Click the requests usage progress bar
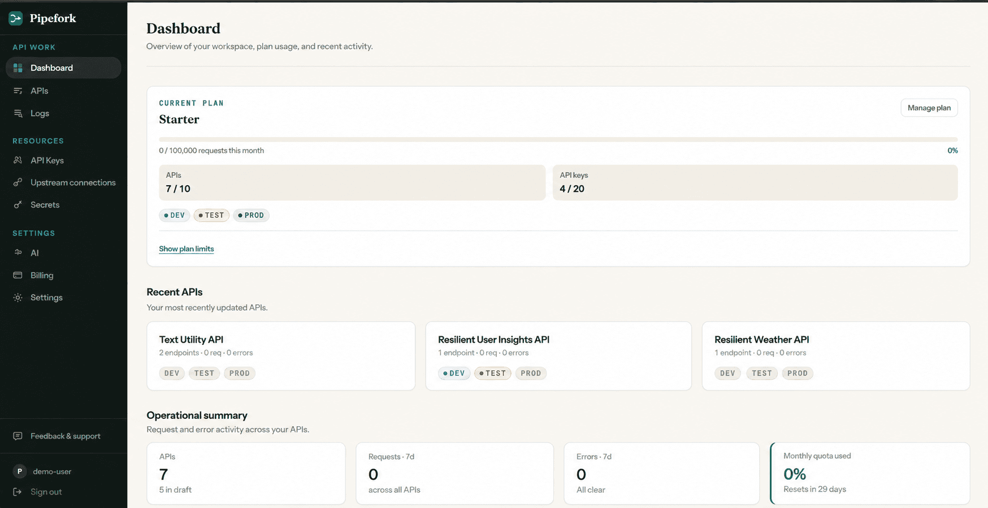The width and height of the screenshot is (988, 508). (x=558, y=139)
